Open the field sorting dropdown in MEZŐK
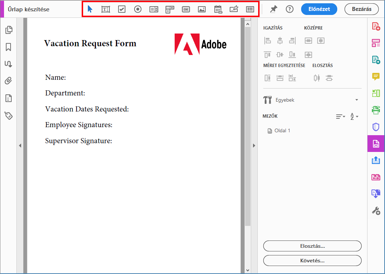 (340, 116)
